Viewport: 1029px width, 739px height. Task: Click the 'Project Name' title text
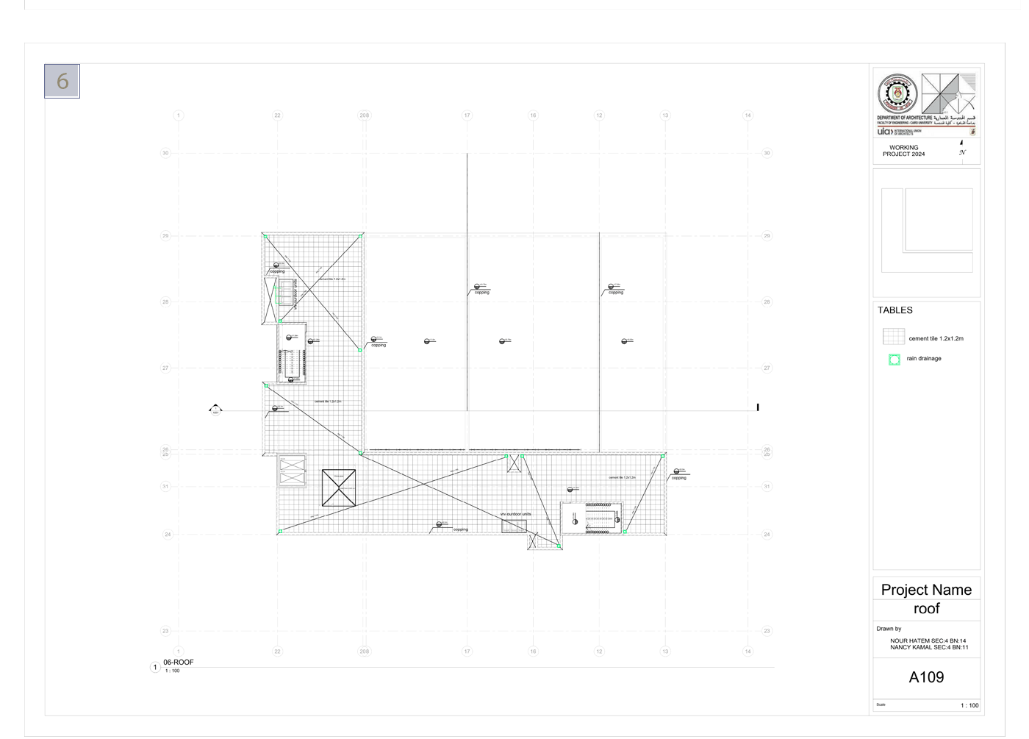pos(926,590)
